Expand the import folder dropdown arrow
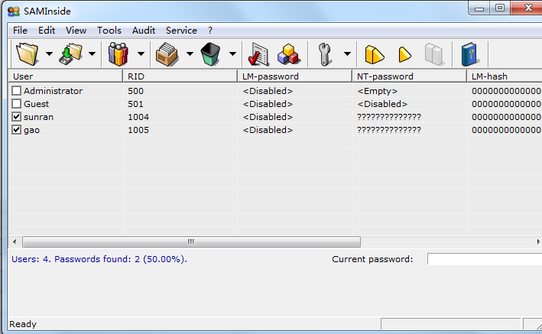This screenshot has height=334, width=542. [x=50, y=54]
